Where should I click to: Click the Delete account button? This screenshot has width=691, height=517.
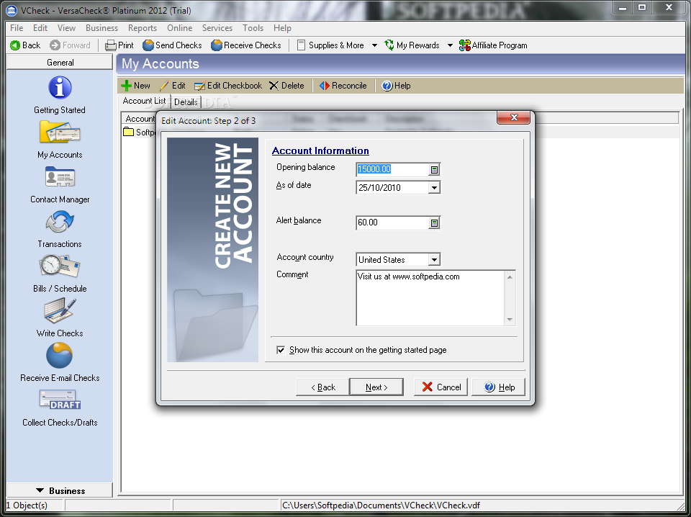[x=286, y=86]
